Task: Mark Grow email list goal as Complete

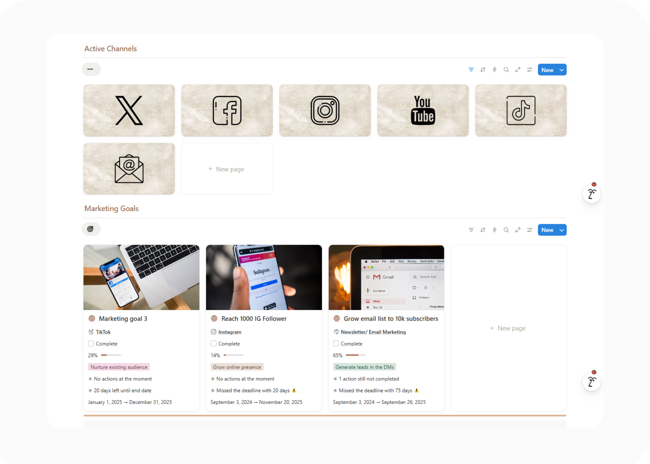Action: tap(336, 343)
